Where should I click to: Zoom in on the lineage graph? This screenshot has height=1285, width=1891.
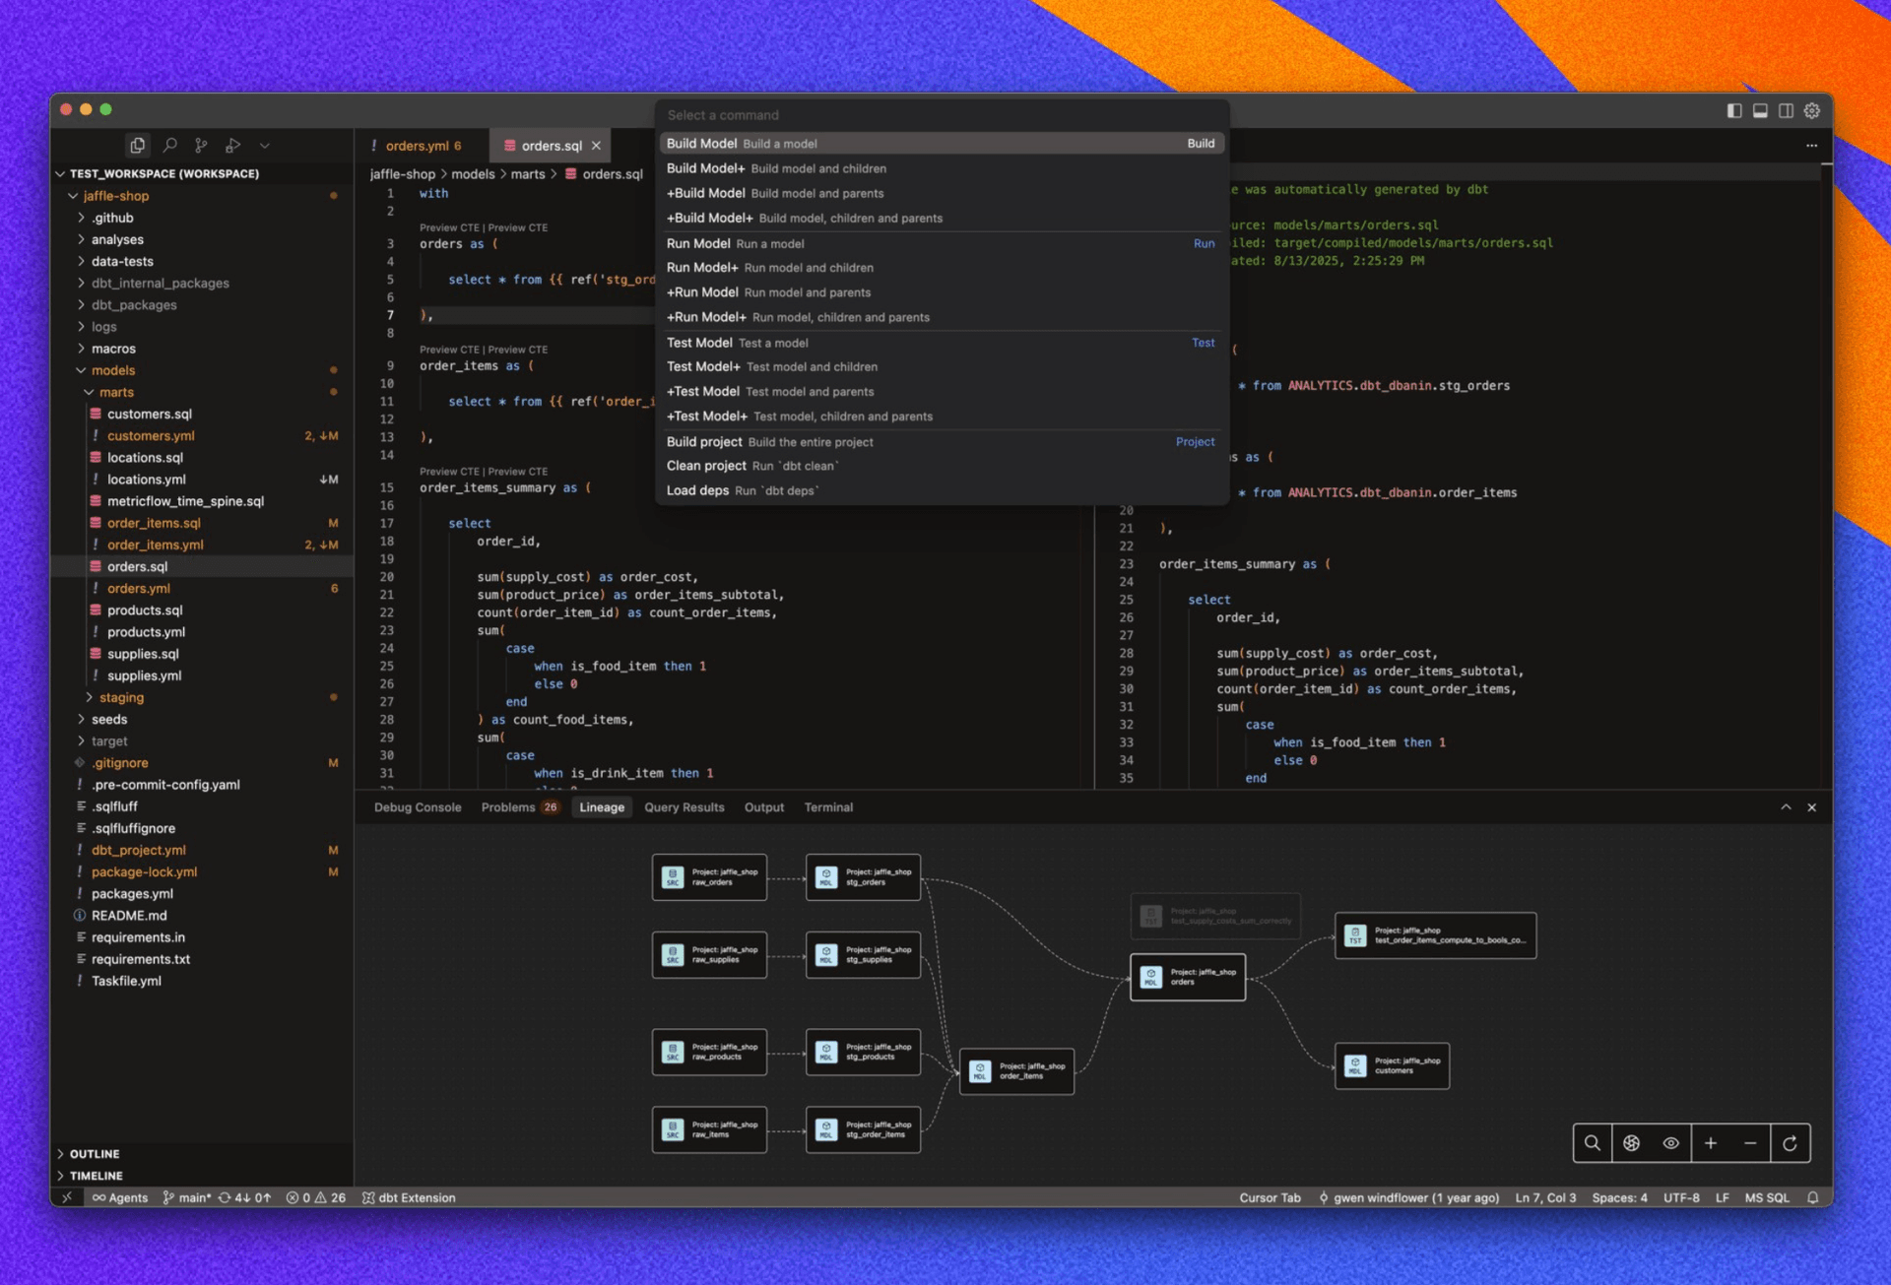(x=1711, y=1142)
